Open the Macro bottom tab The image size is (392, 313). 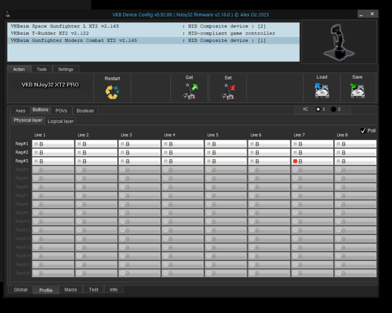71,289
